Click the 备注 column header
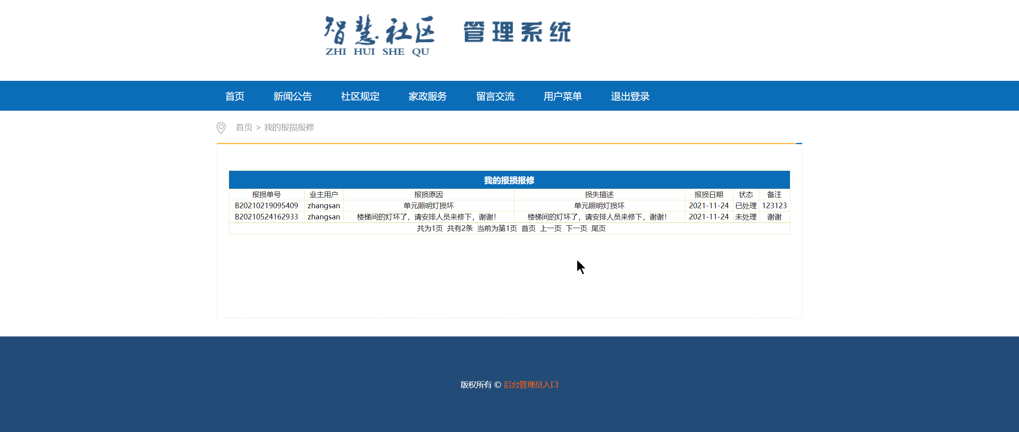Screen dimensions: 1019x432 click(x=774, y=195)
